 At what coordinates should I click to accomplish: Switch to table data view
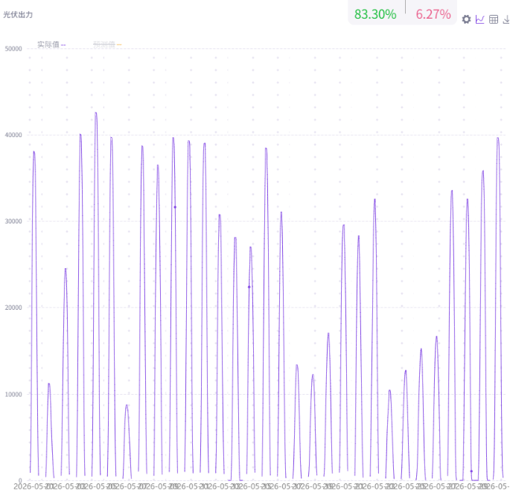[494, 19]
